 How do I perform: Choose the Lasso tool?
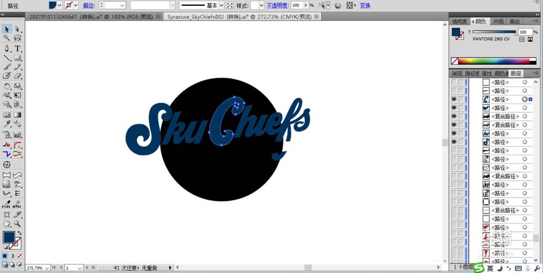pos(17,39)
